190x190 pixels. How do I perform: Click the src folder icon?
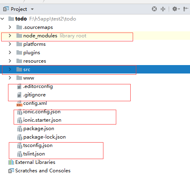coord(19,69)
